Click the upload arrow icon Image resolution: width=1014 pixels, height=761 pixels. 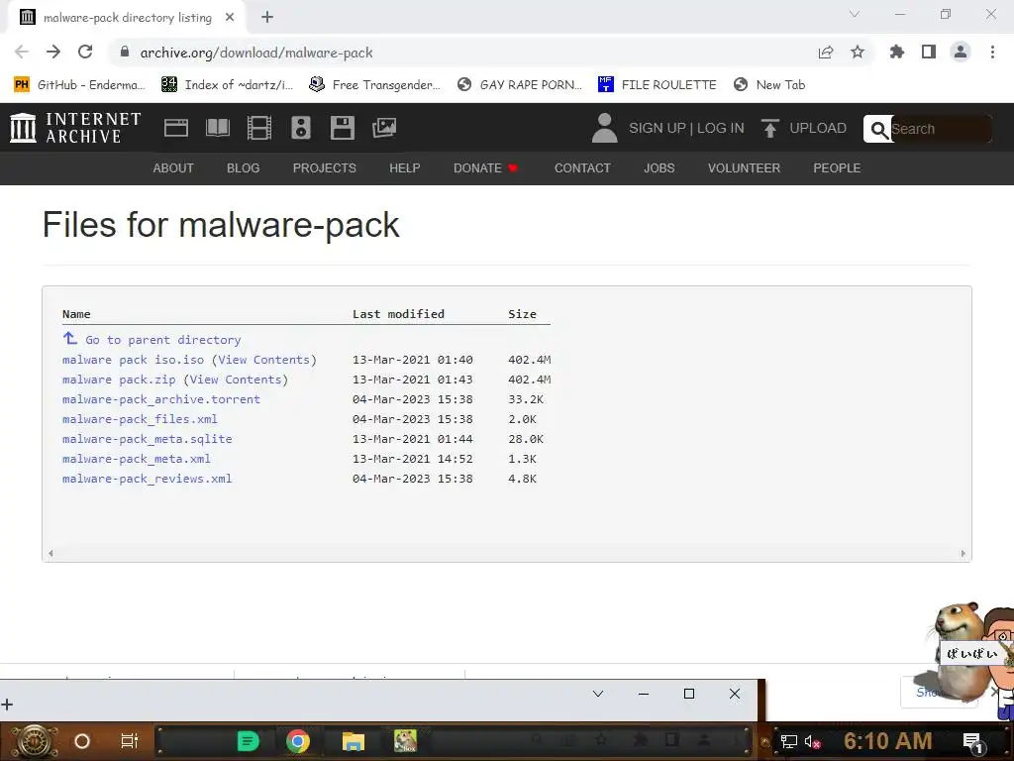tap(769, 128)
